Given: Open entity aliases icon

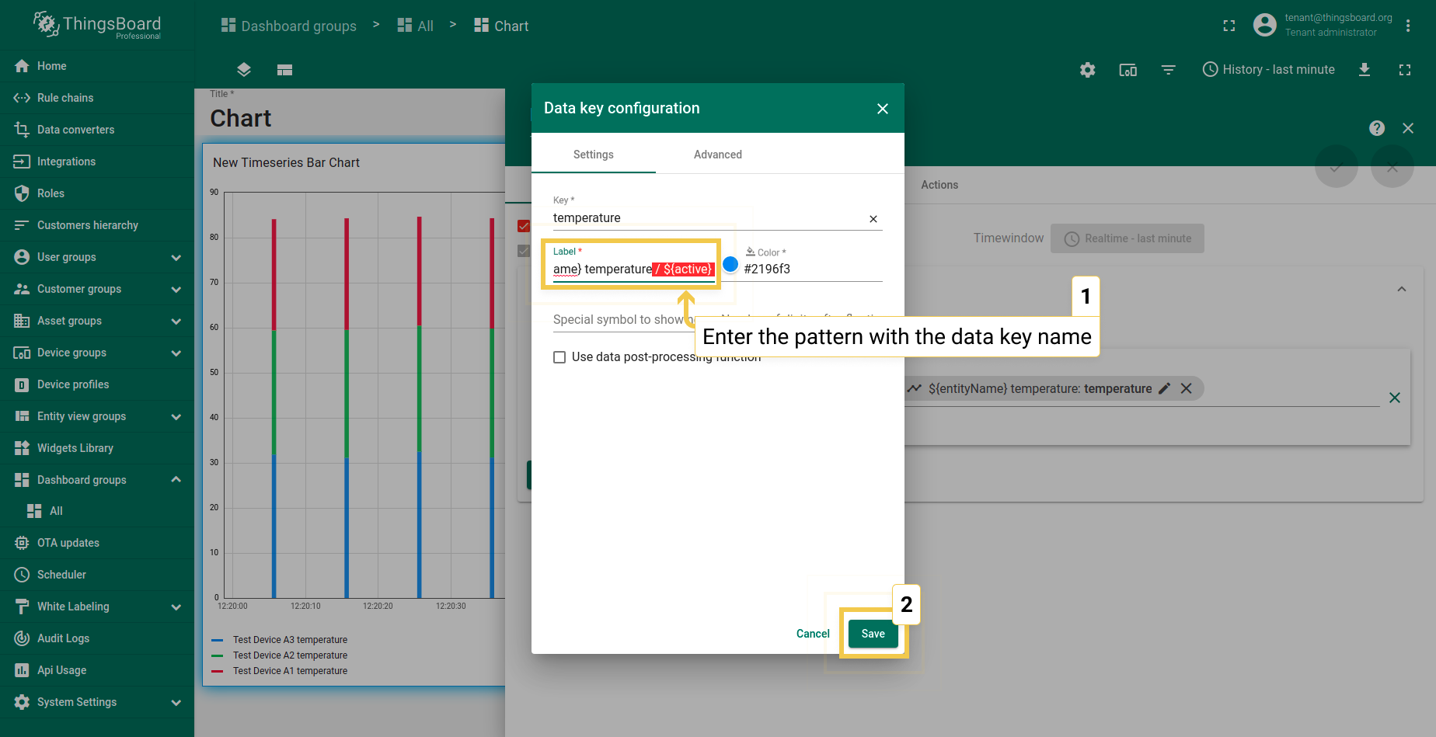Looking at the screenshot, I should pyautogui.click(x=1128, y=70).
